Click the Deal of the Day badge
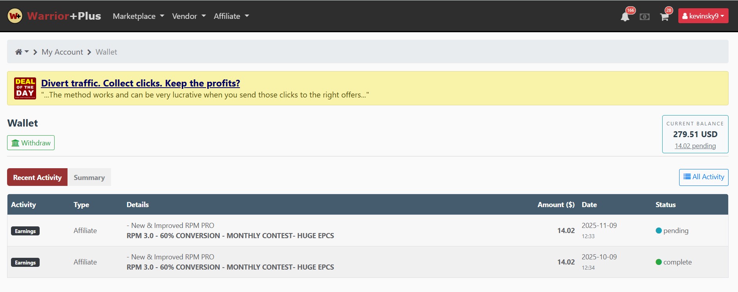 pos(25,88)
